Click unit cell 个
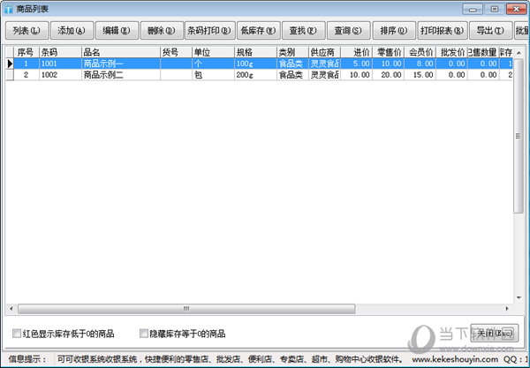Viewport: 530px width, 368px height. pyautogui.click(x=213, y=64)
